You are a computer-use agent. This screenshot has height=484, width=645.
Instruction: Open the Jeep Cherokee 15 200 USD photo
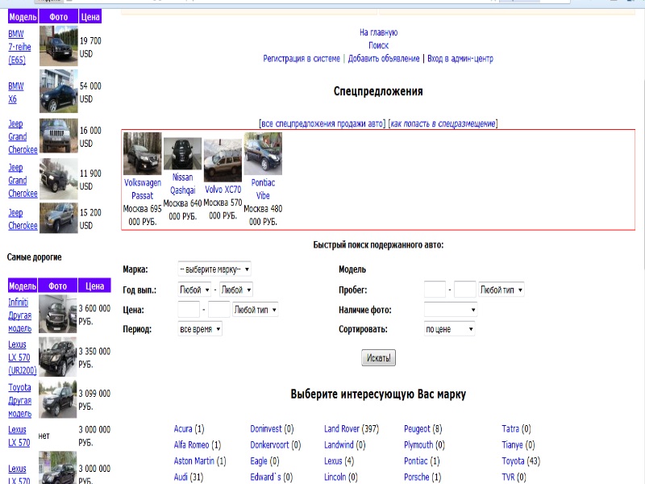[58, 218]
